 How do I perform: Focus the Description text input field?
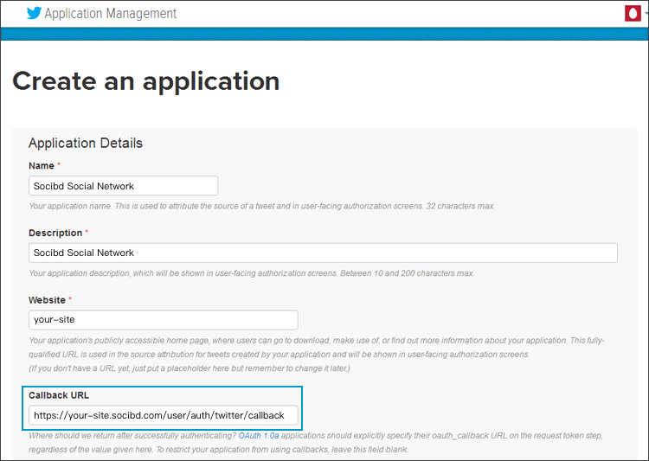click(323, 253)
